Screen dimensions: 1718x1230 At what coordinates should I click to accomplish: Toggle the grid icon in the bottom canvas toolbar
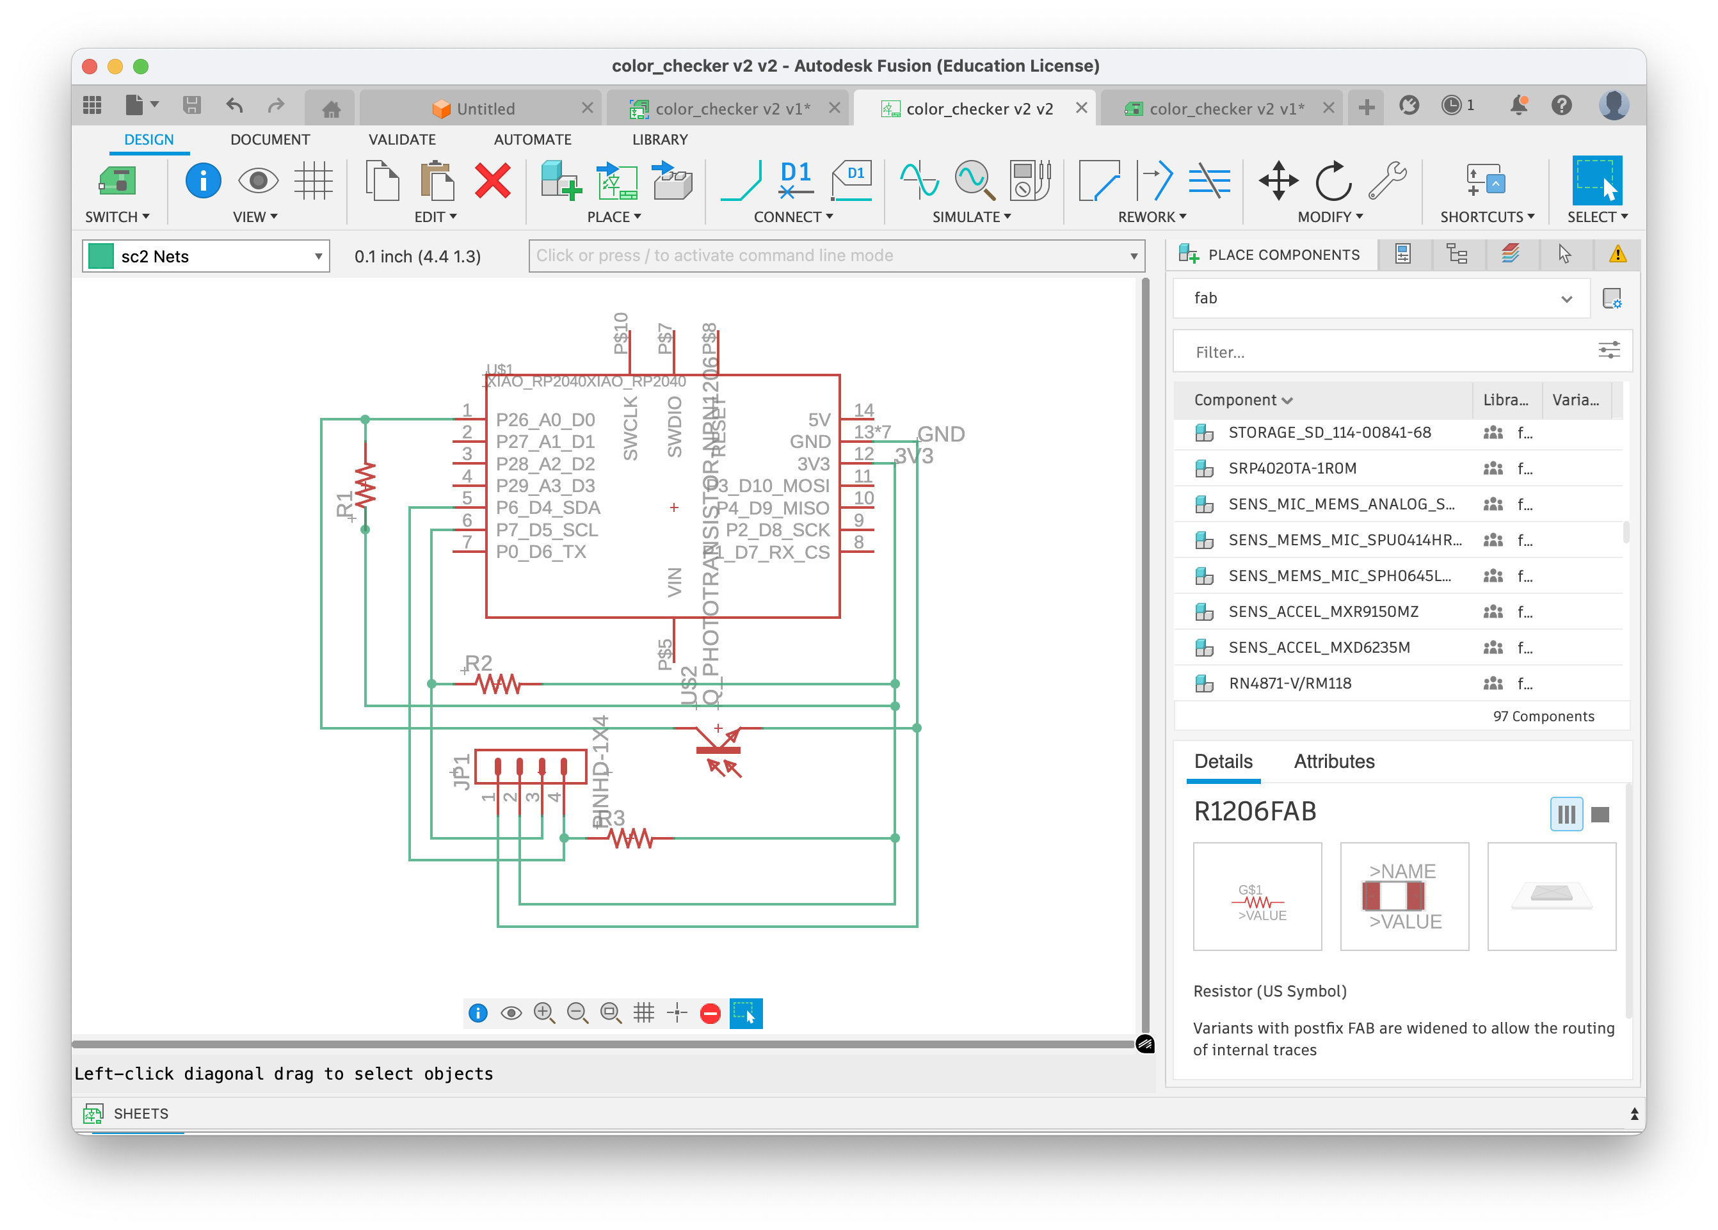click(644, 1014)
